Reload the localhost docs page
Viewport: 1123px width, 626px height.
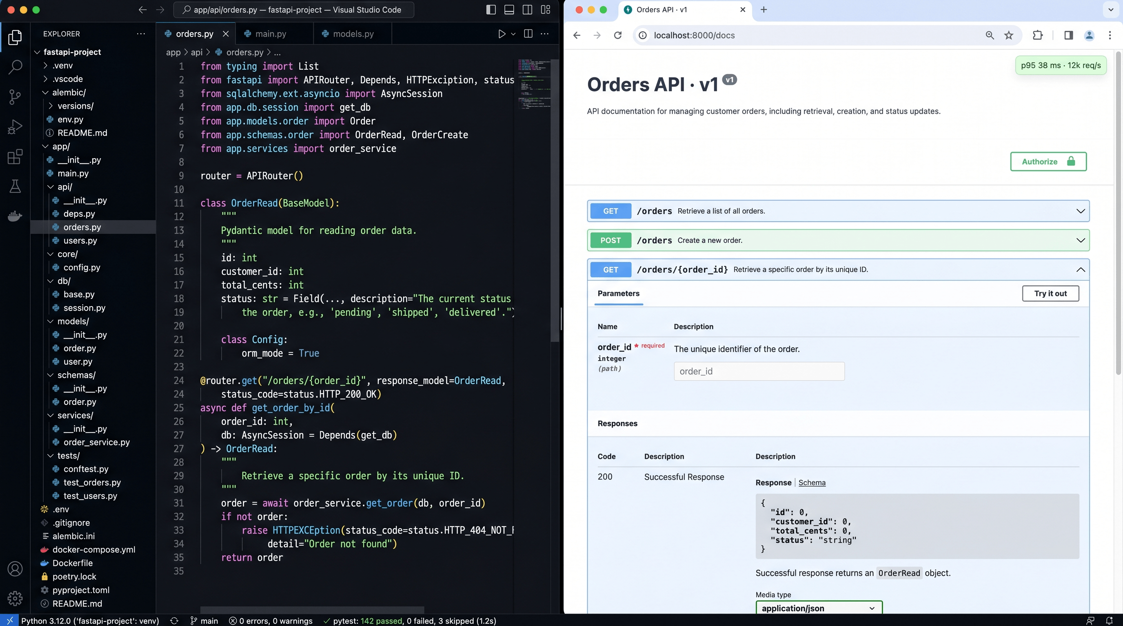pyautogui.click(x=618, y=35)
